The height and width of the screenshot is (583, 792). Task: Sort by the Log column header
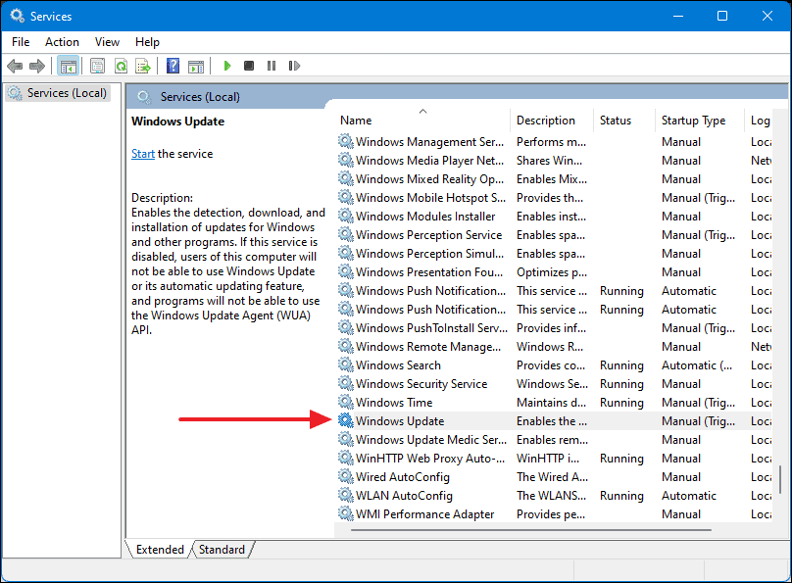click(760, 121)
